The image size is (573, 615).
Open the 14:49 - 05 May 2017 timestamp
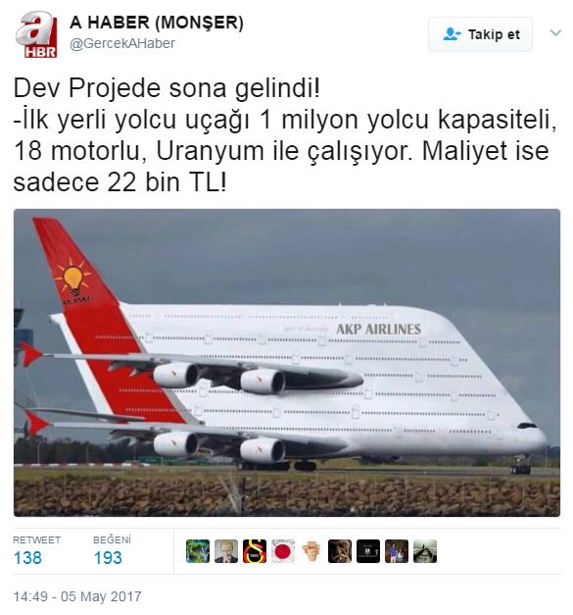[77, 596]
